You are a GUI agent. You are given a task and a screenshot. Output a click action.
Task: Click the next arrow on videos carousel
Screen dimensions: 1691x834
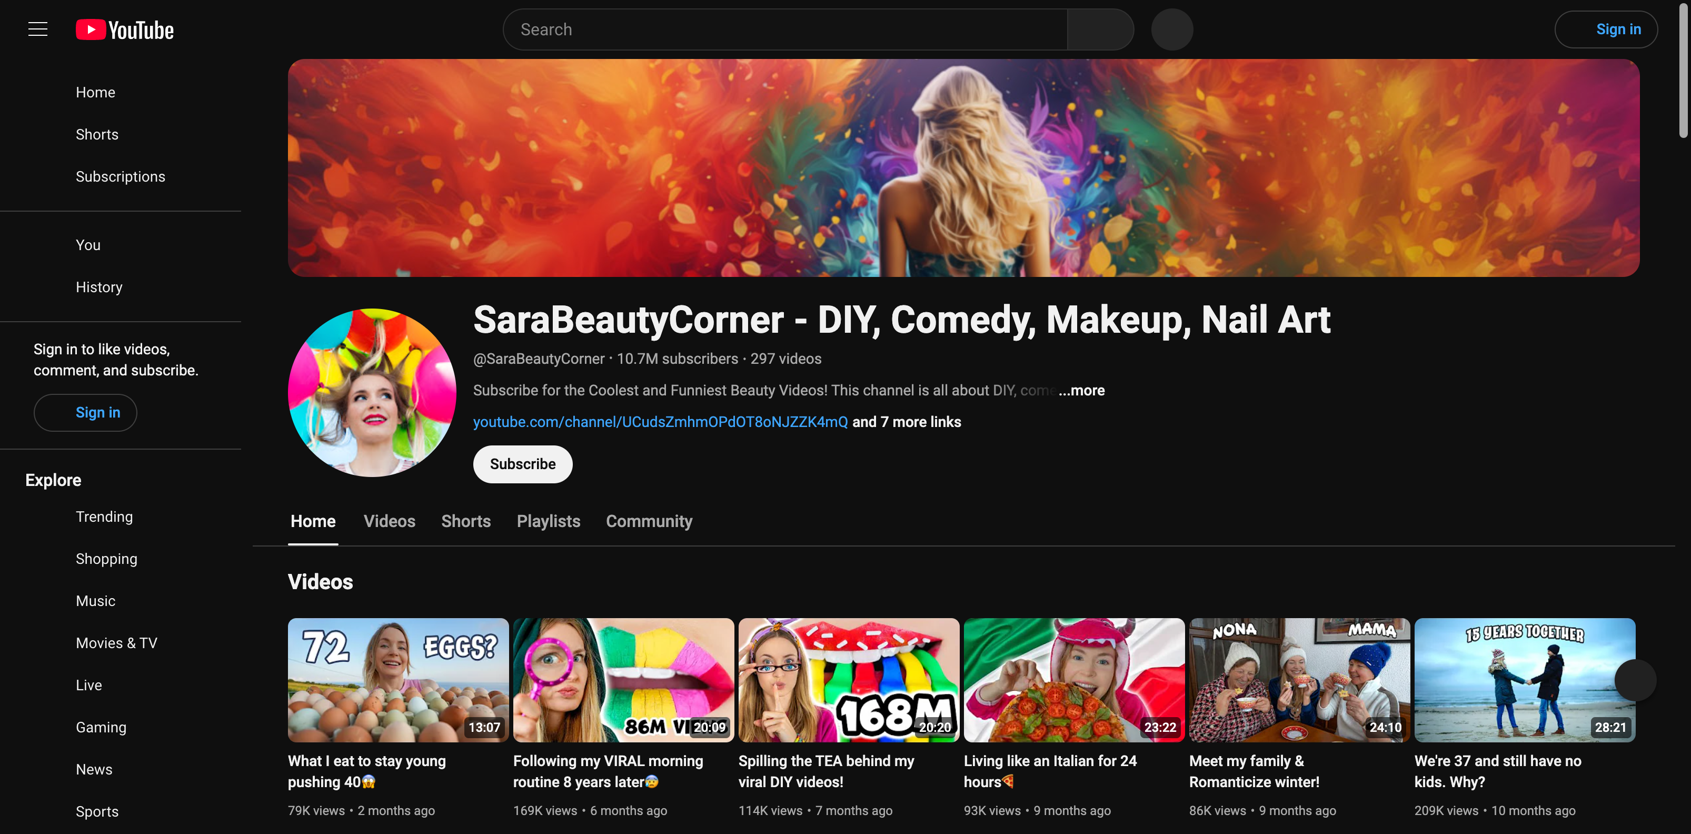(1635, 680)
